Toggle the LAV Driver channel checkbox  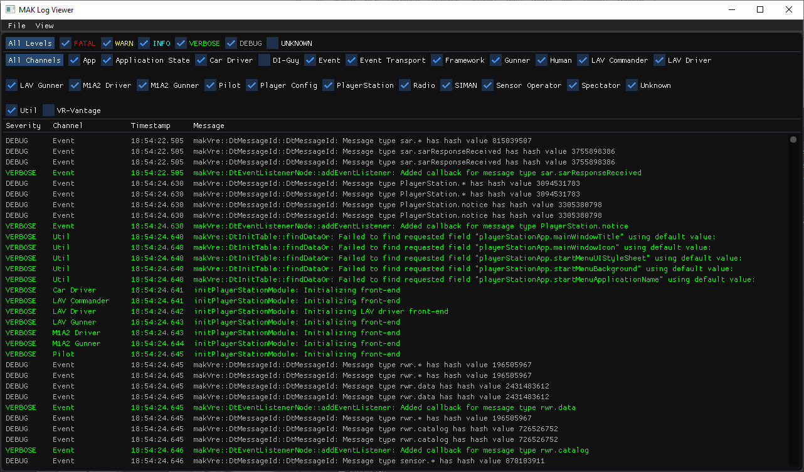click(659, 60)
